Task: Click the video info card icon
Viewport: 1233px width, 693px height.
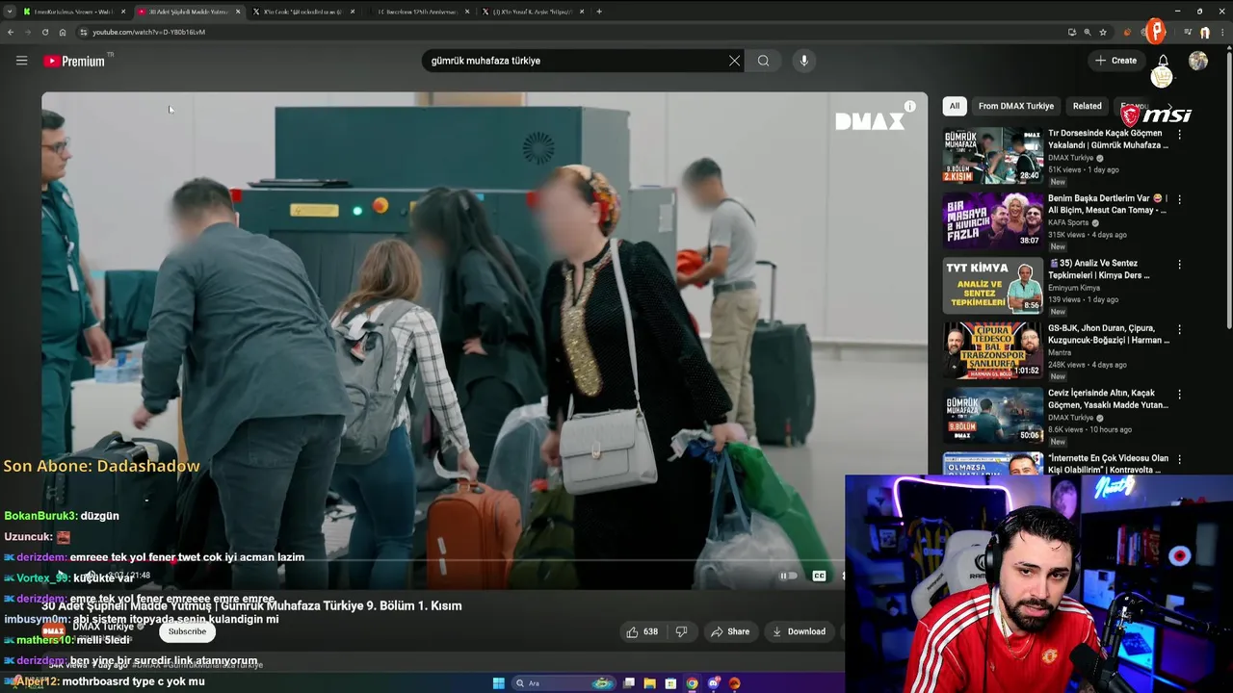Action: (x=909, y=106)
